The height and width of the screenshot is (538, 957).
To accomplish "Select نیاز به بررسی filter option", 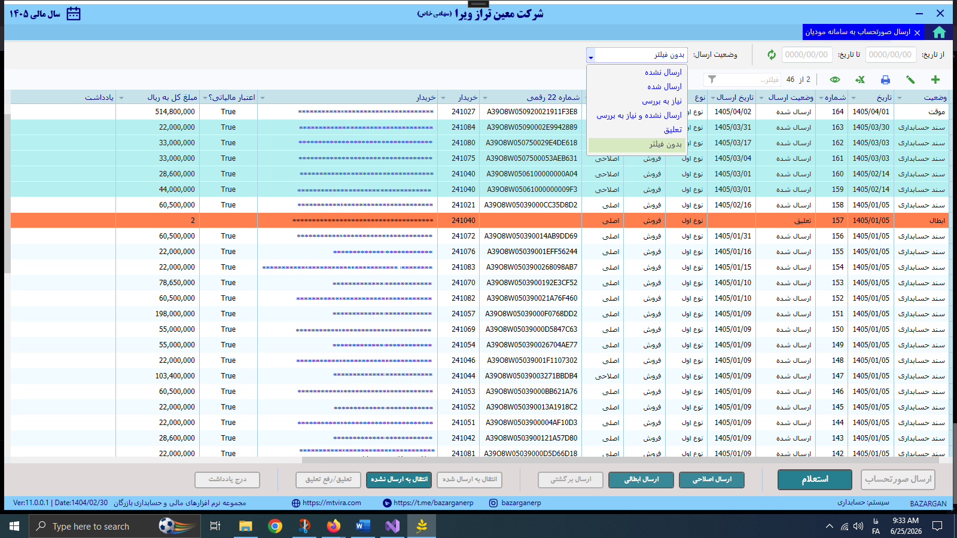I will pyautogui.click(x=662, y=101).
